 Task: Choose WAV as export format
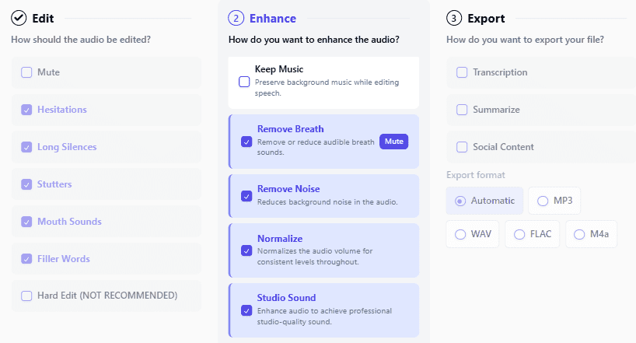click(x=460, y=234)
